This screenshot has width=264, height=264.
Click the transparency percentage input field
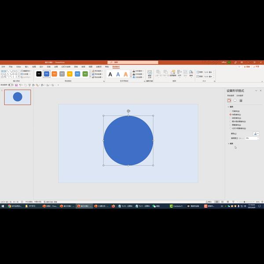pyautogui.click(x=251, y=138)
